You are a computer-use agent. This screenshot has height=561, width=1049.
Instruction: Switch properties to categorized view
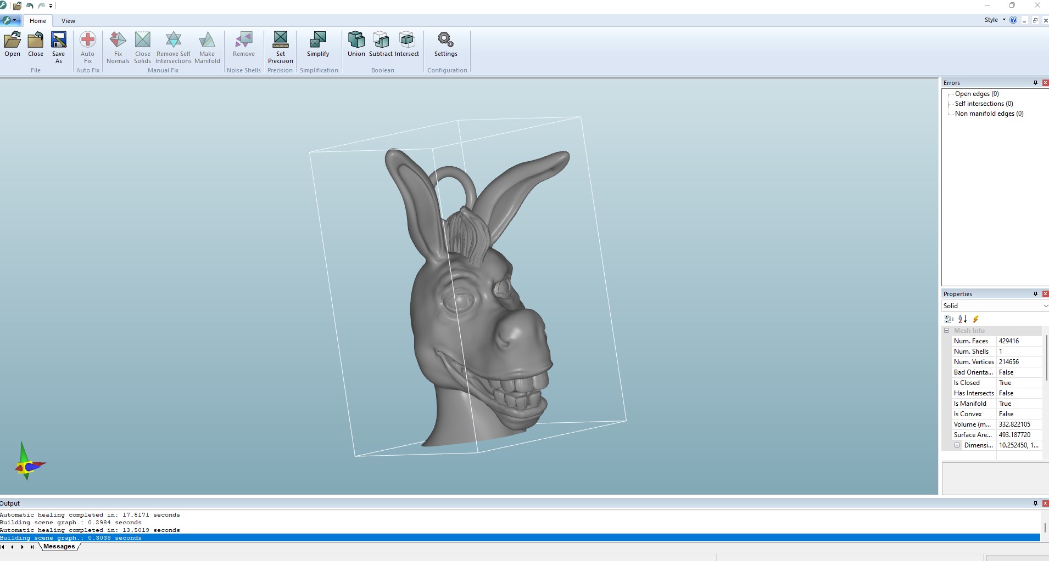[948, 319]
